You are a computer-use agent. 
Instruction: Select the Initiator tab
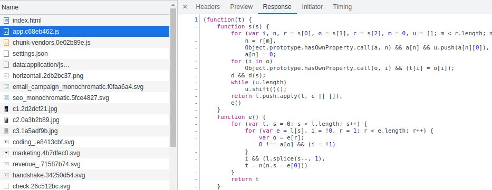312,7
